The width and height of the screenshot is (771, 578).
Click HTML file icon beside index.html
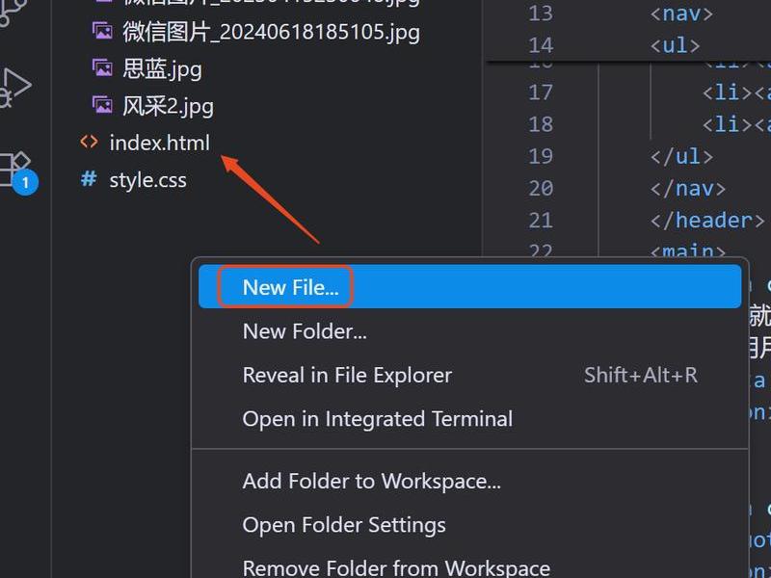click(x=89, y=142)
